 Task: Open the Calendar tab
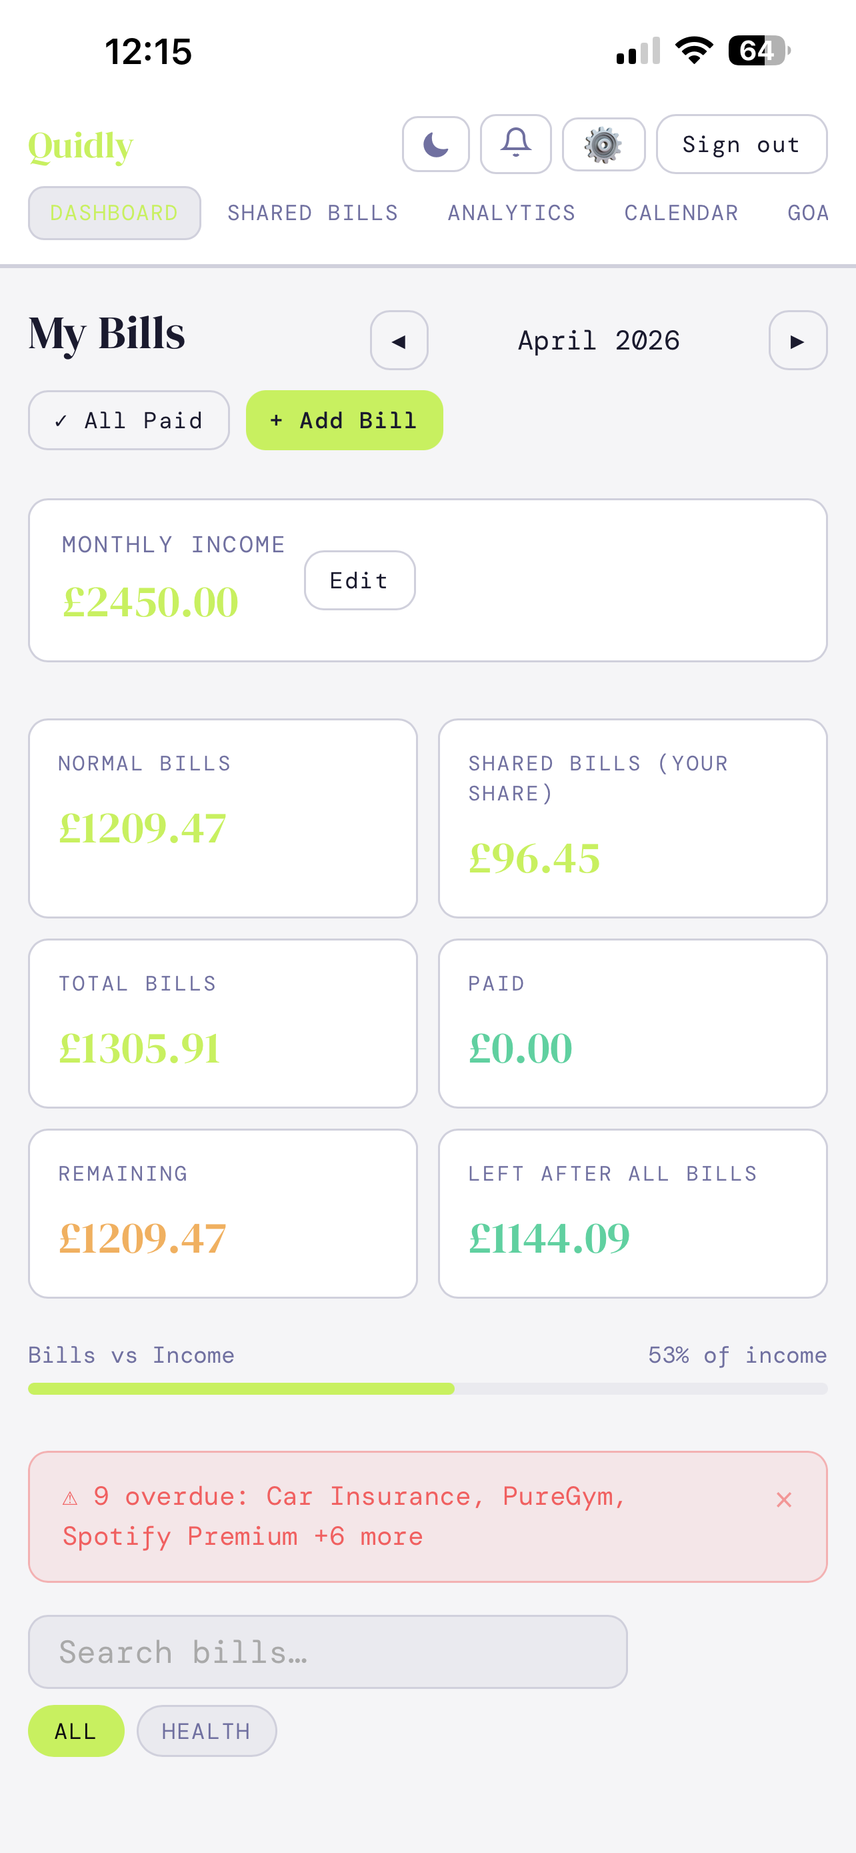coord(681,213)
